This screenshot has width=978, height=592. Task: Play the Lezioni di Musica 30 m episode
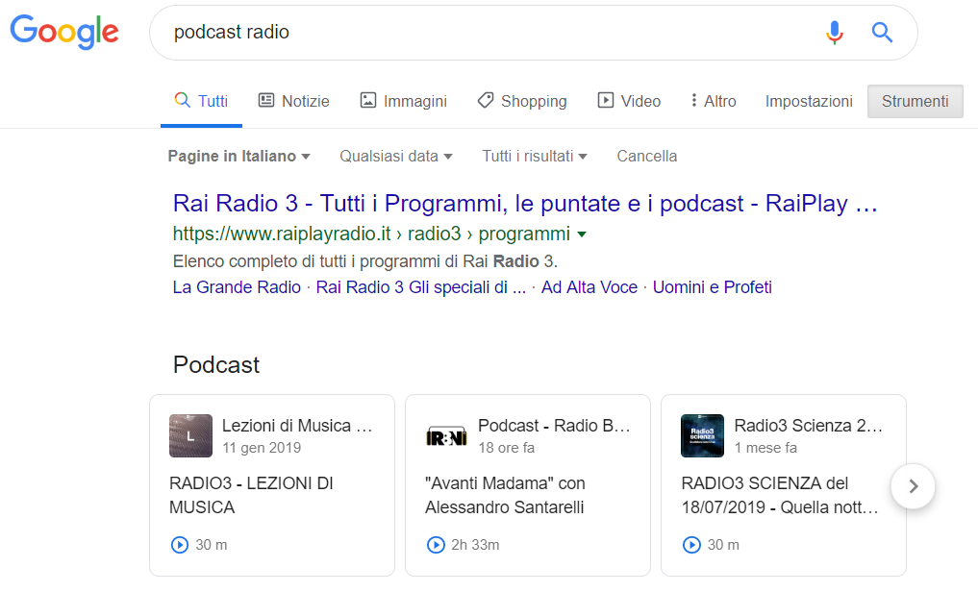pyautogui.click(x=180, y=545)
